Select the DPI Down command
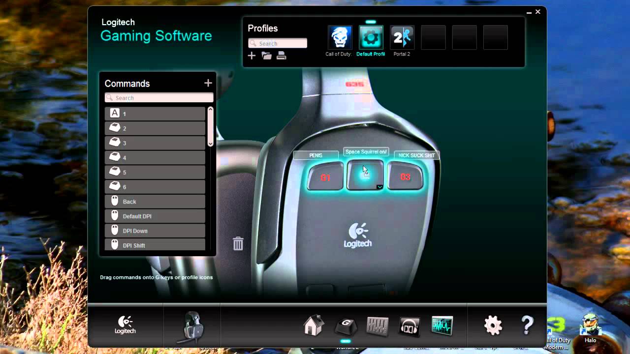Image resolution: width=630 pixels, height=354 pixels. (155, 231)
